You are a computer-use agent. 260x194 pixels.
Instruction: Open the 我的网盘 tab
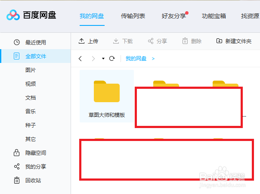pyautogui.click(x=92, y=16)
